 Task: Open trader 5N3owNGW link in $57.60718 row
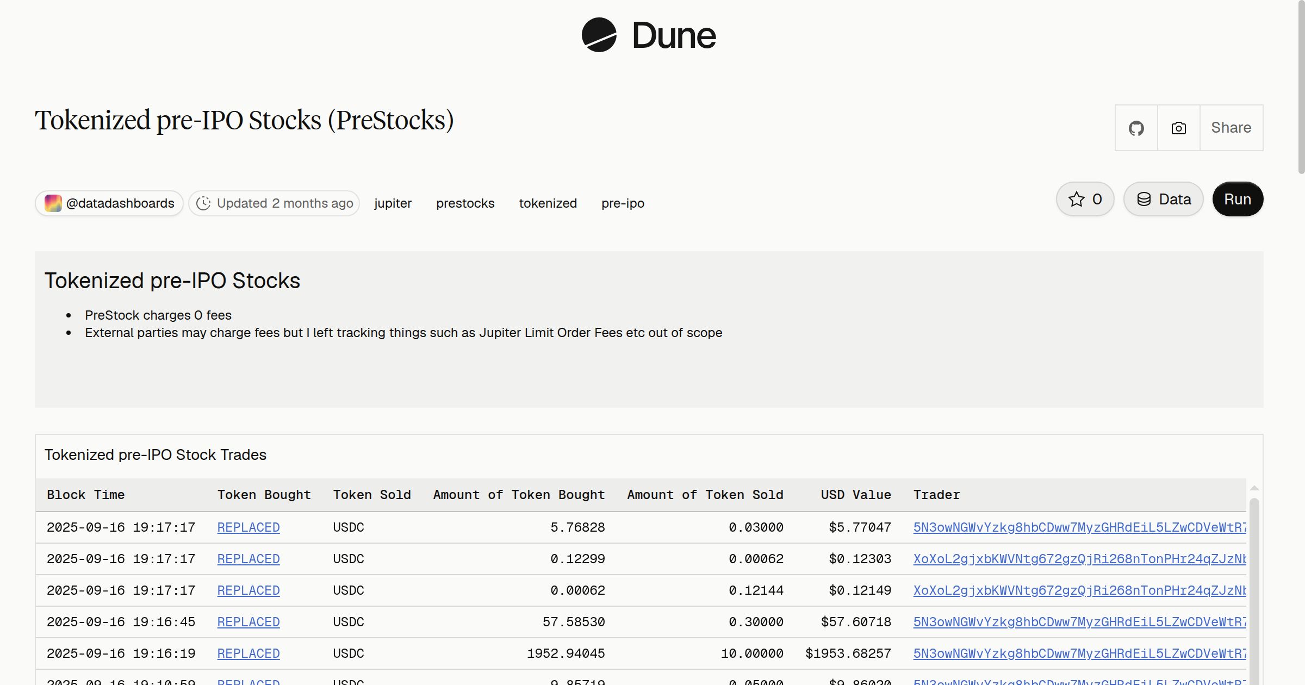tap(1079, 622)
